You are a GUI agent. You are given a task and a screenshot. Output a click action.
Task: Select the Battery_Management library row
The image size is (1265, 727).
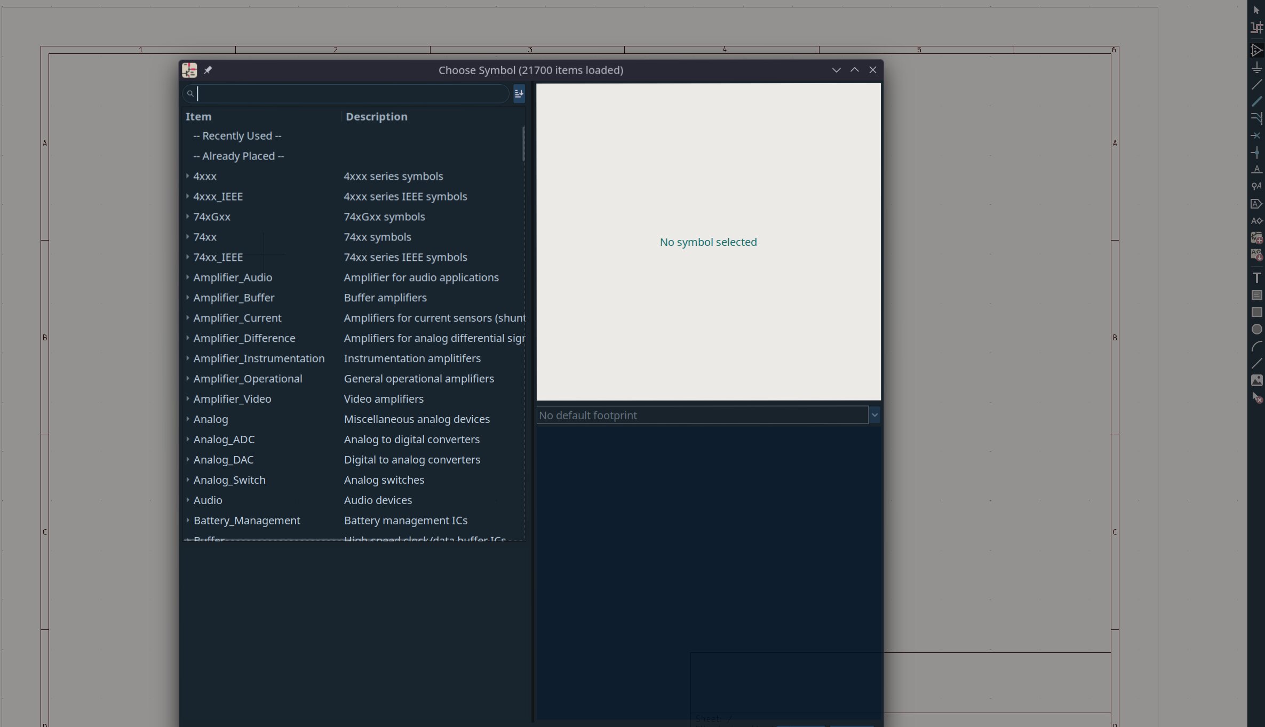(x=352, y=521)
